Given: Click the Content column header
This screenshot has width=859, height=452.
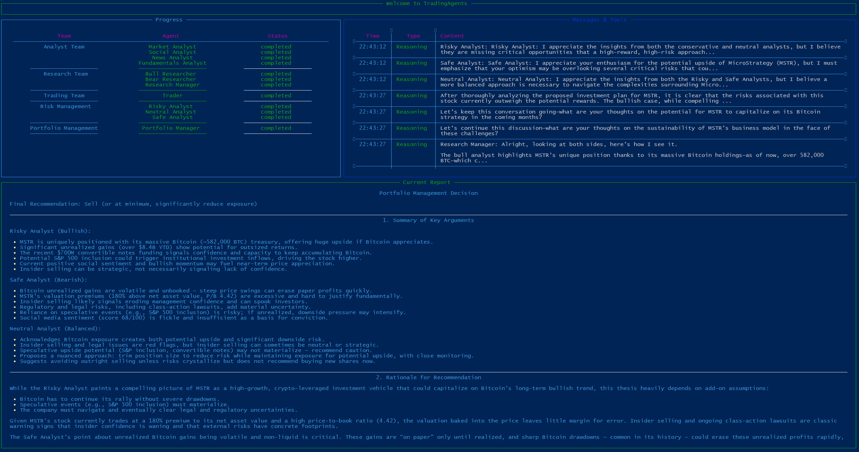Looking at the screenshot, I should pyautogui.click(x=452, y=36).
